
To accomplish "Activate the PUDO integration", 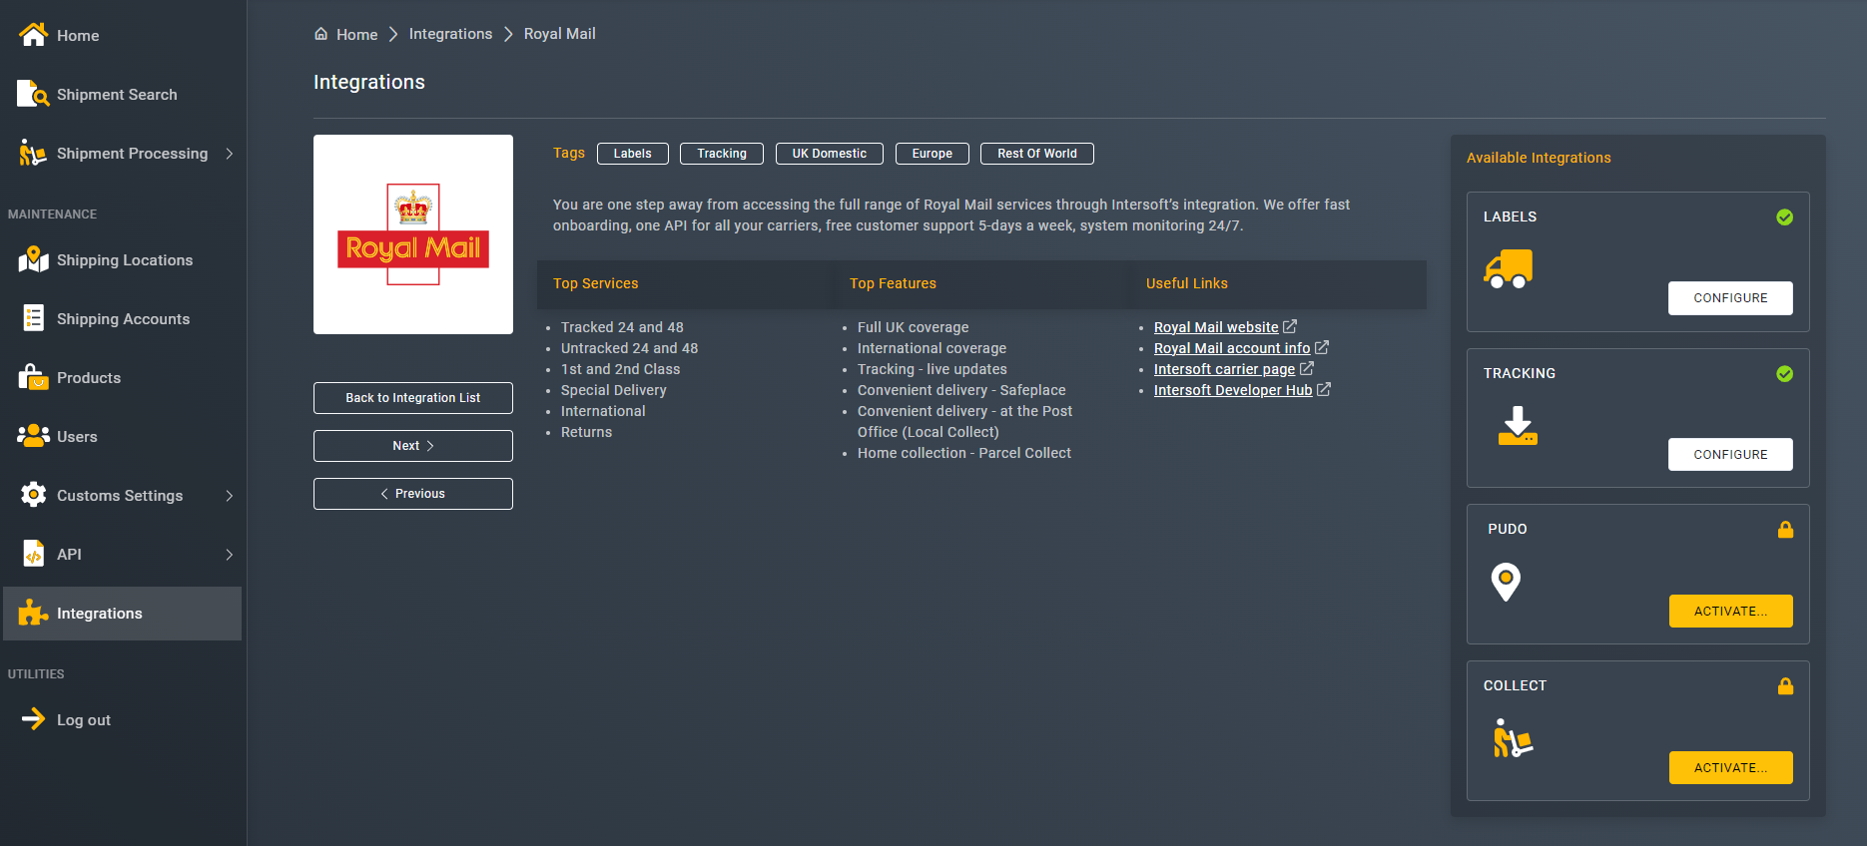I will pyautogui.click(x=1730, y=612).
